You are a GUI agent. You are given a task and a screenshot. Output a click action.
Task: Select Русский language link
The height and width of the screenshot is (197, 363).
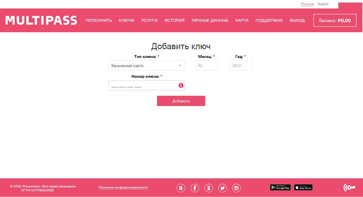307,4
